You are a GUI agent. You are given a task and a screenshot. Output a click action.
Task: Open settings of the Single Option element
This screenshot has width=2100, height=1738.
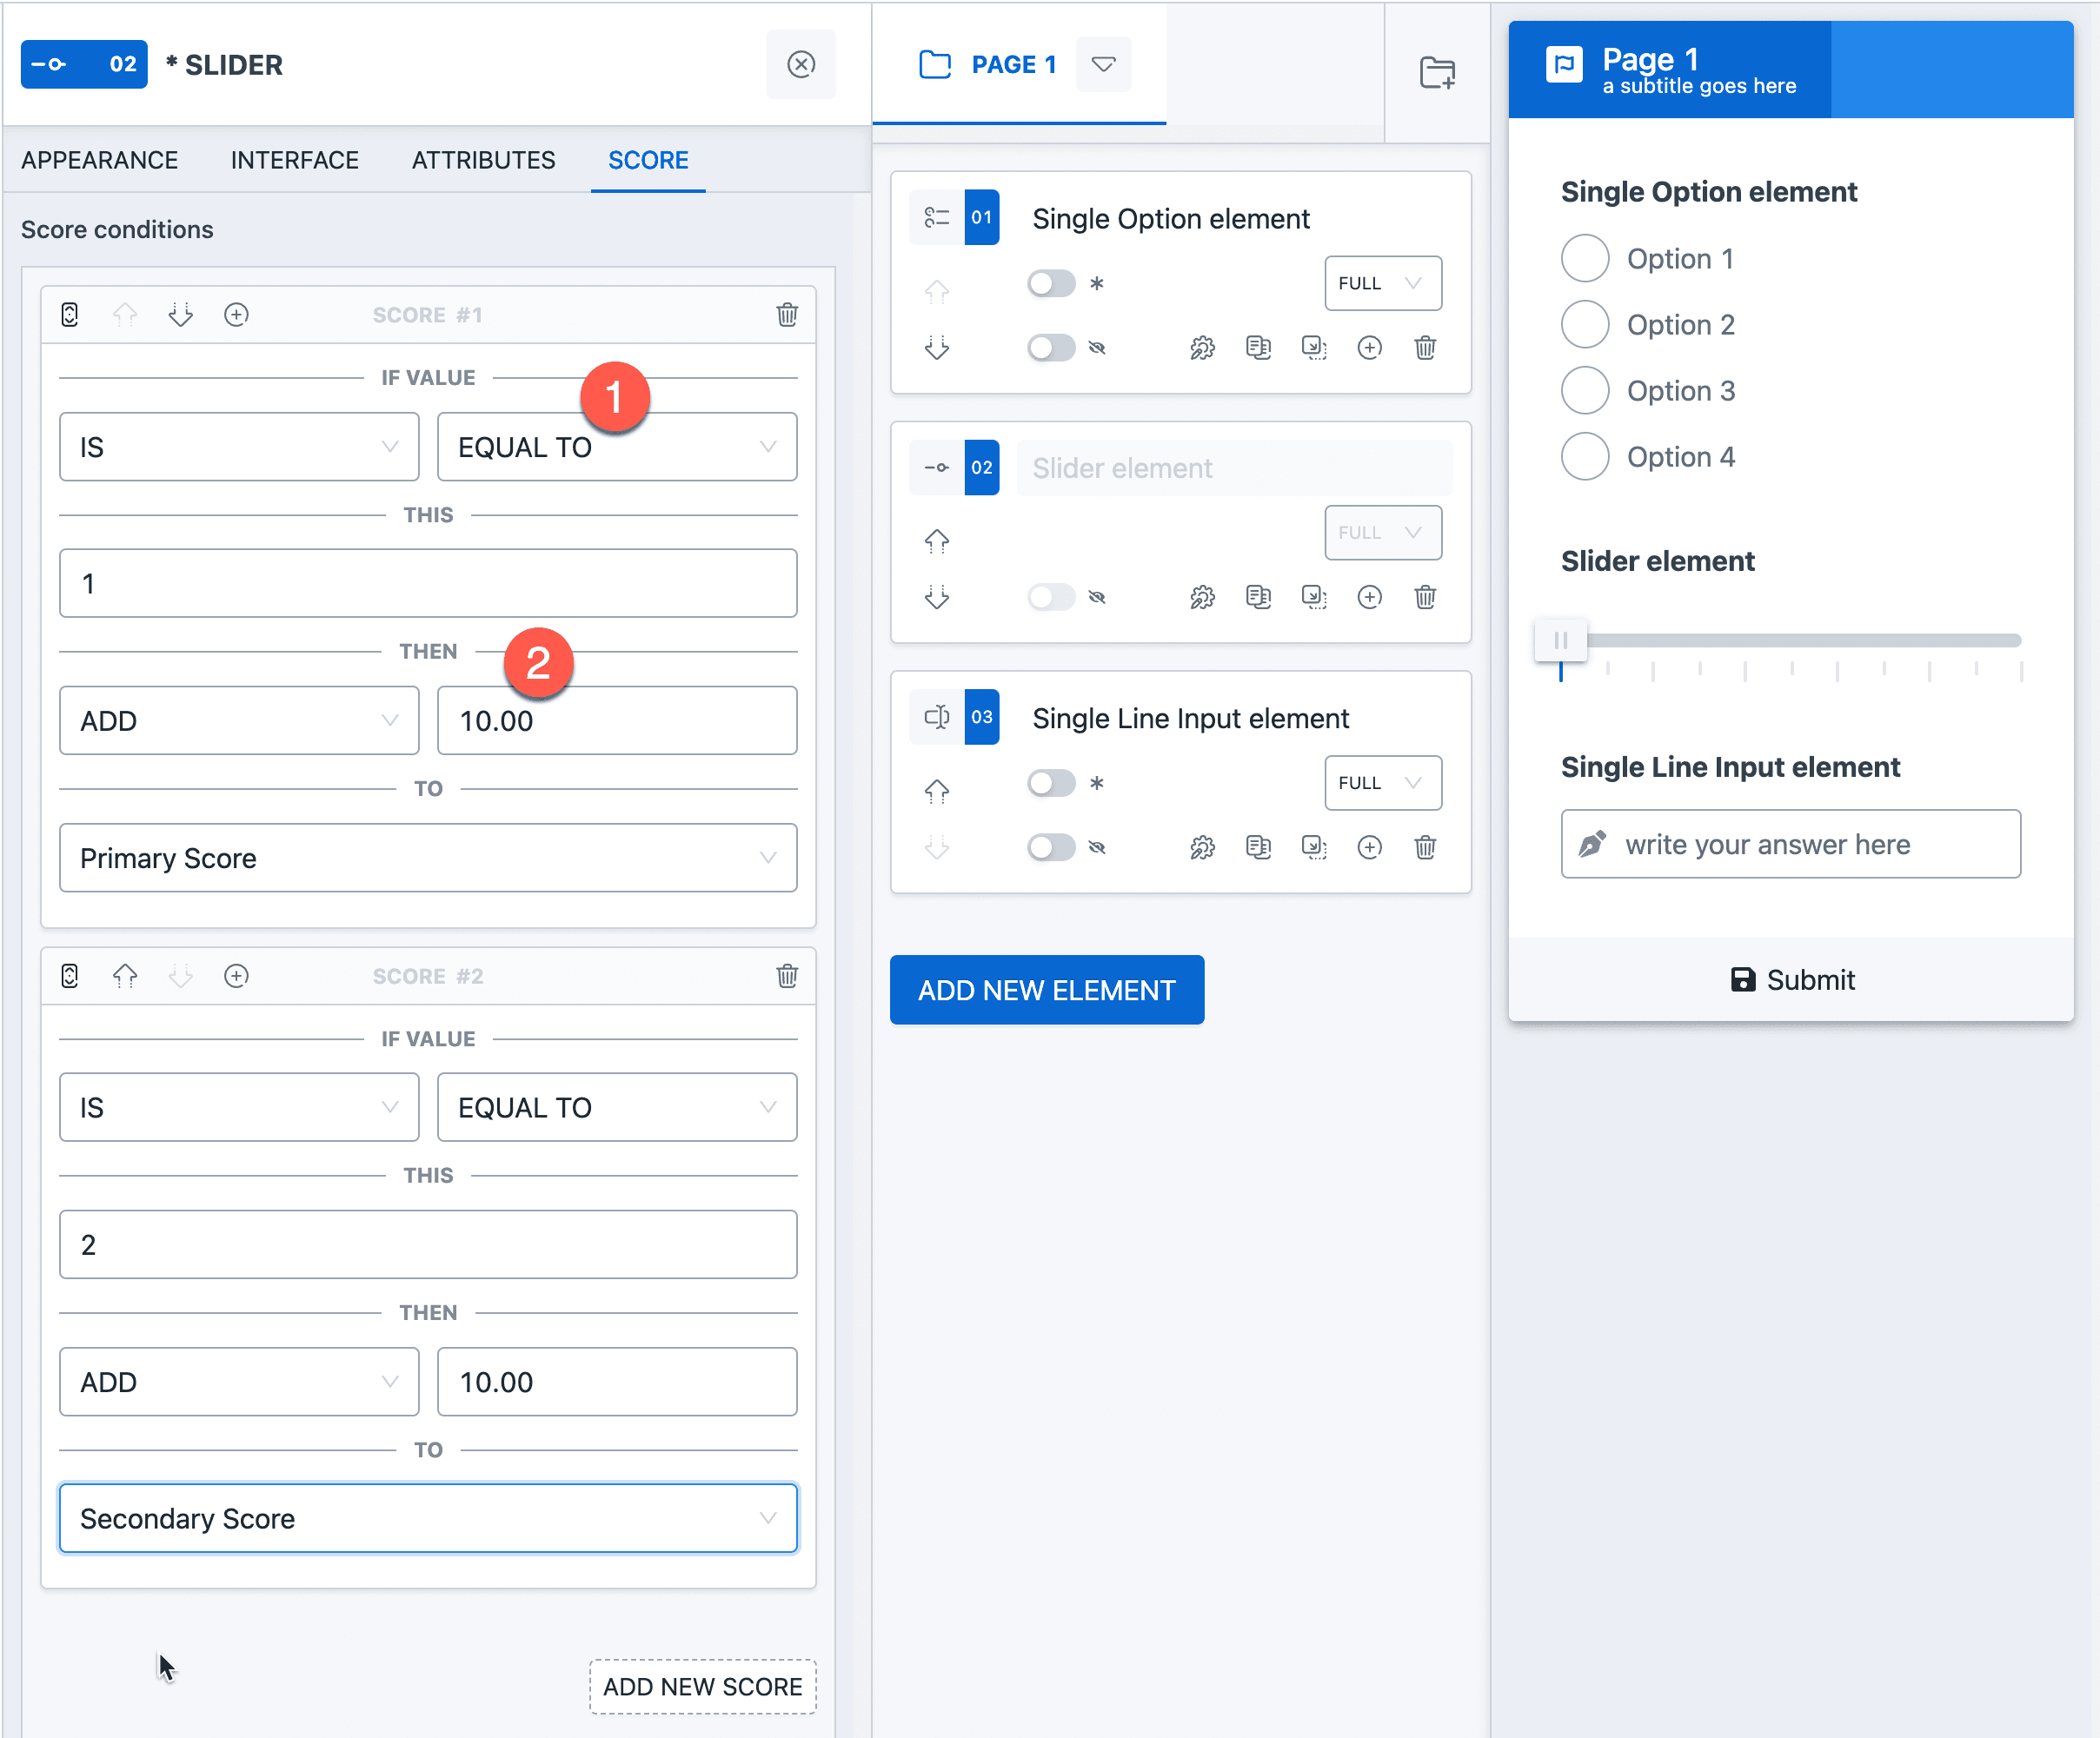click(x=1203, y=347)
